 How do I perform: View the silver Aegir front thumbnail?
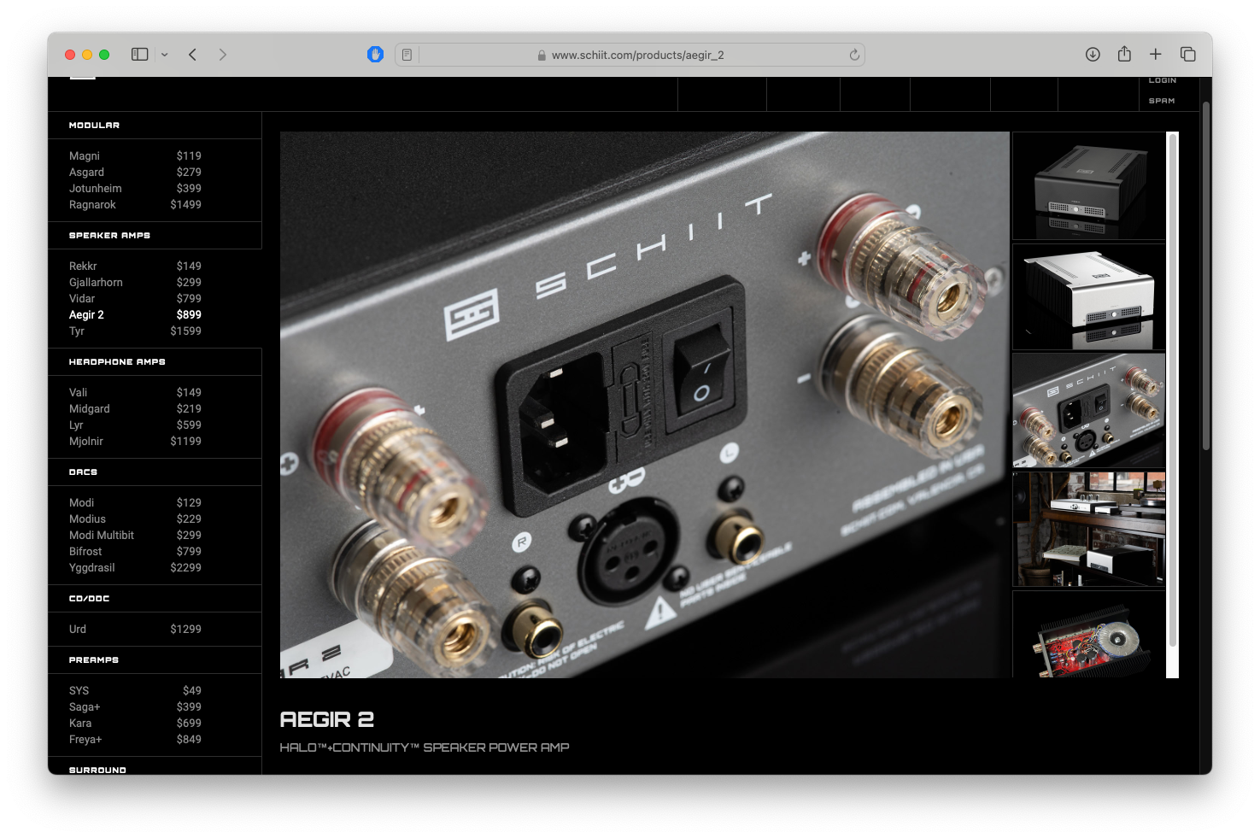(1089, 297)
